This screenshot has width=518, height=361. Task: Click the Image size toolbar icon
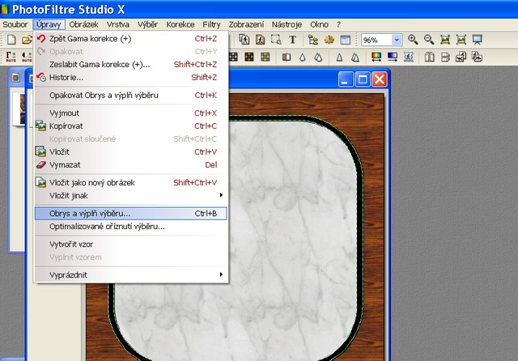244,40
